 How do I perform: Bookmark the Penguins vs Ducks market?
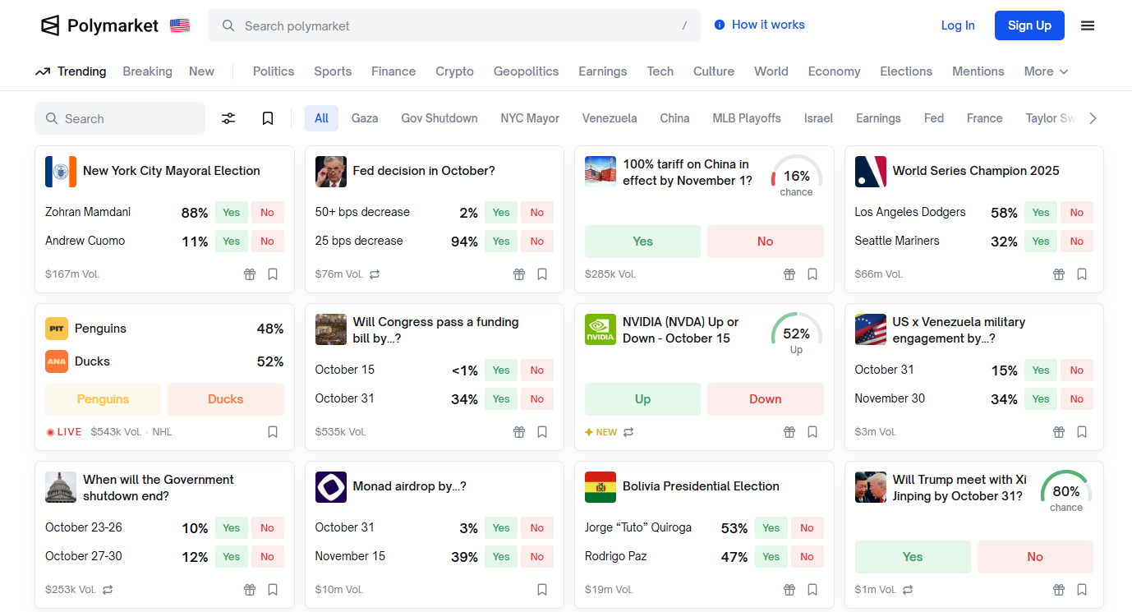tap(273, 432)
